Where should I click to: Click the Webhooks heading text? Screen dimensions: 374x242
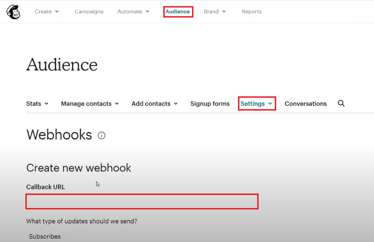tap(59, 135)
